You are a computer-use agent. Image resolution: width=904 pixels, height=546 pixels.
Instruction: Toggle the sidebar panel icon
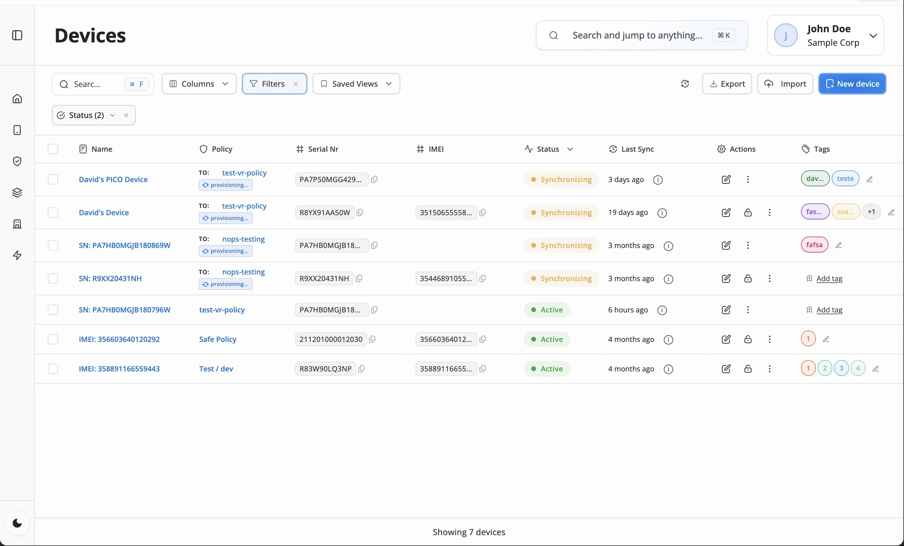tap(17, 35)
